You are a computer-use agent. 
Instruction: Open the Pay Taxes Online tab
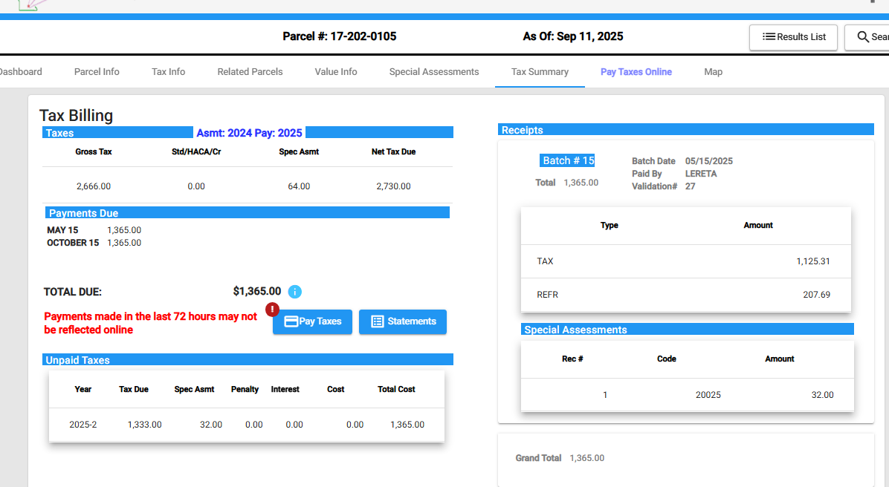point(636,72)
